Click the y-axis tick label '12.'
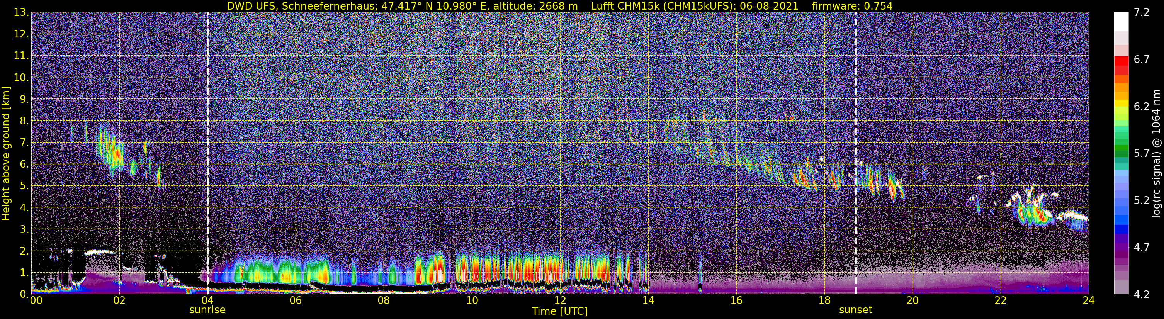Image resolution: width=1164 pixels, height=319 pixels. coord(22,34)
